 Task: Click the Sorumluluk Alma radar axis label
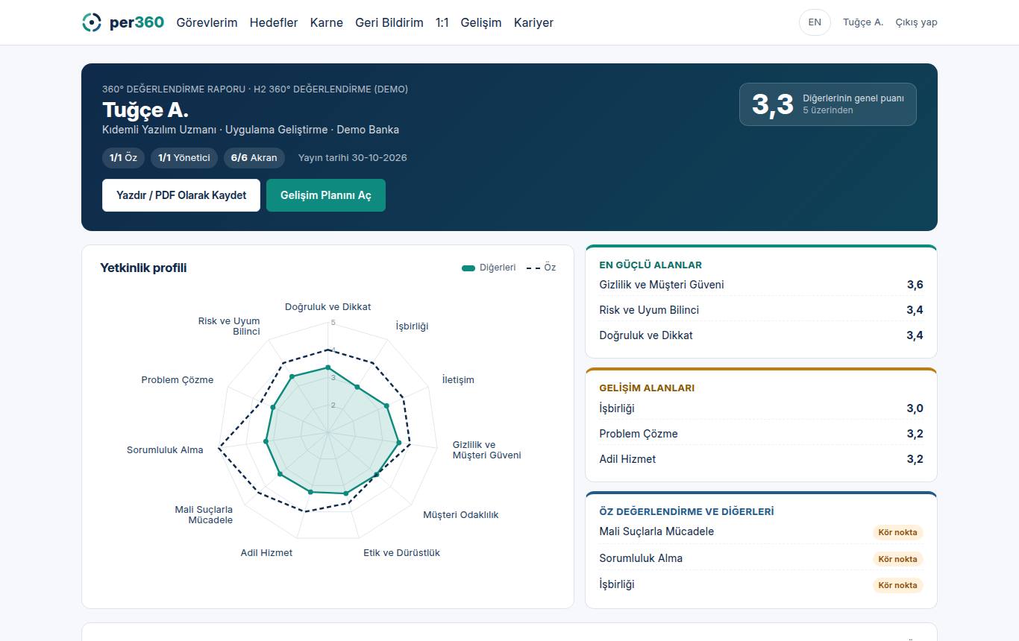click(x=165, y=450)
